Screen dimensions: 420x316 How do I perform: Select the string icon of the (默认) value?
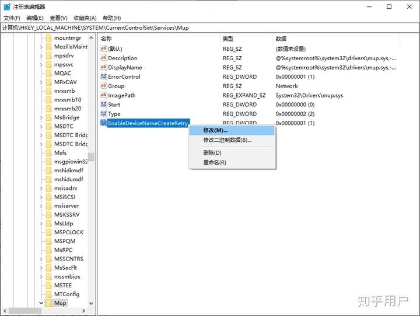pyautogui.click(x=103, y=48)
